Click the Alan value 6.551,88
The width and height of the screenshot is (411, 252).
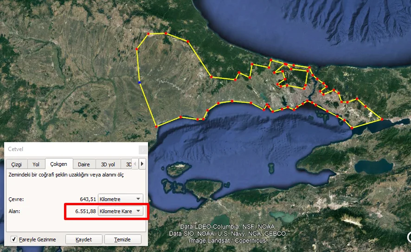[x=85, y=211]
